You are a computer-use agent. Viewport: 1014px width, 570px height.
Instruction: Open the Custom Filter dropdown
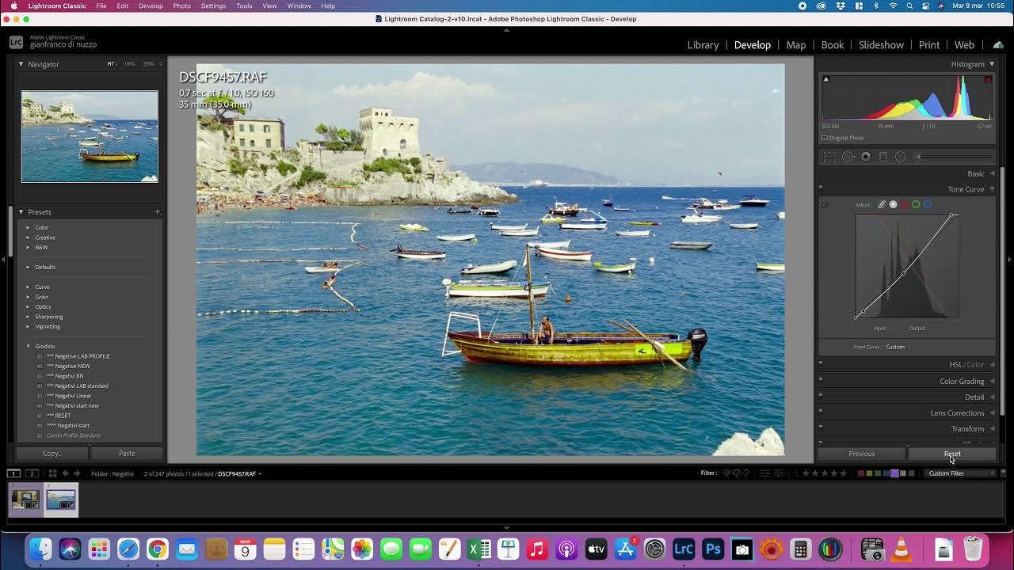point(961,473)
